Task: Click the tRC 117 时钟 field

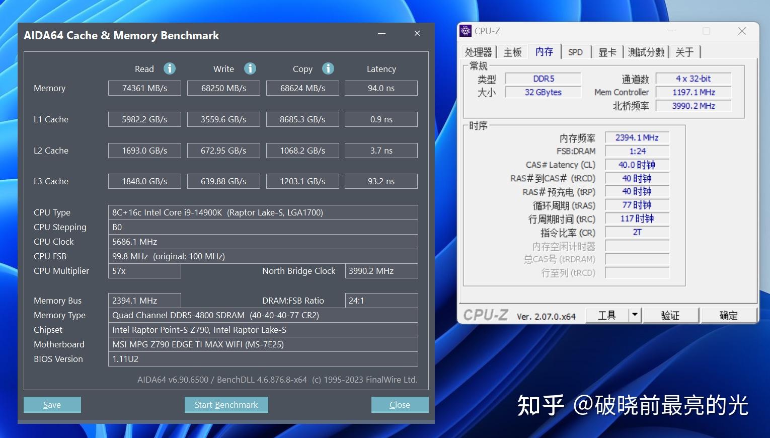Action: click(637, 218)
